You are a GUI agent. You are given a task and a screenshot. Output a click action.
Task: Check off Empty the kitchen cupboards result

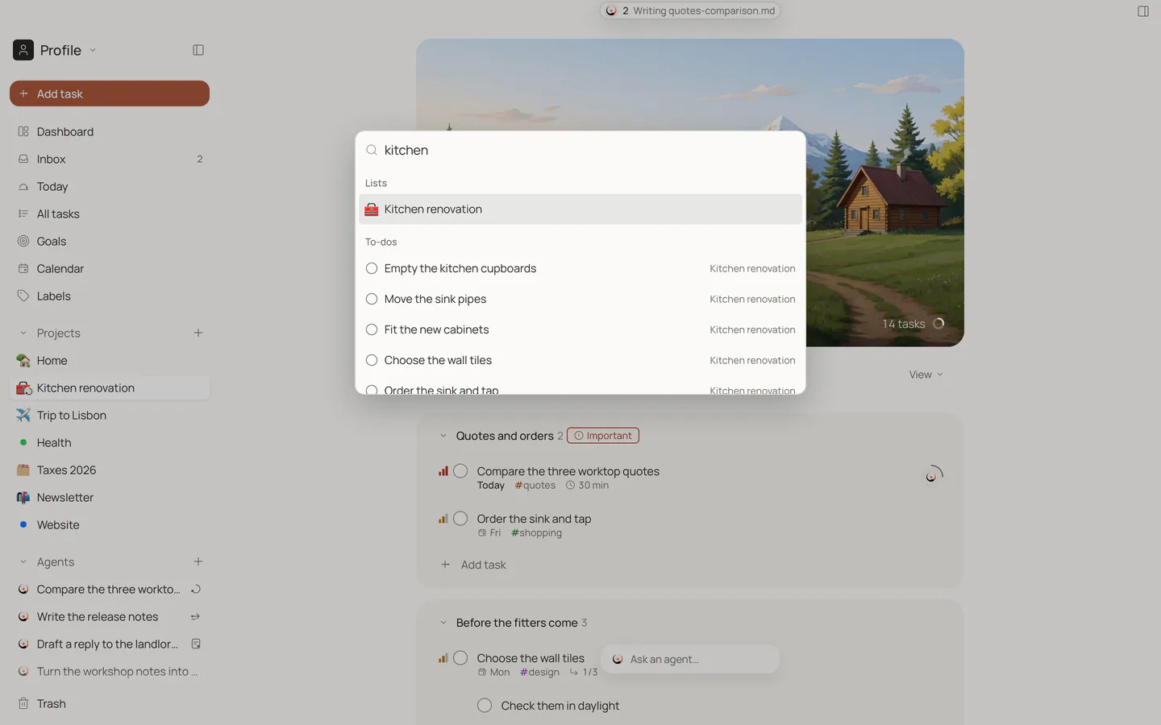pos(372,268)
